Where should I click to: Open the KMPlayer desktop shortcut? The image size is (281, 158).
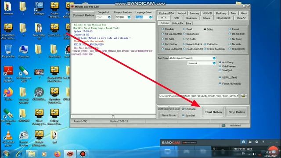[39, 9]
